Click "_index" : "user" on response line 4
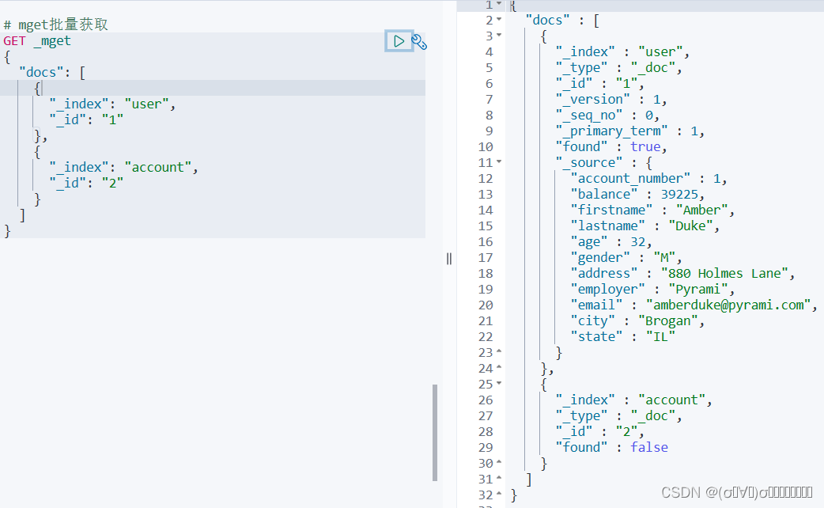 [622, 51]
